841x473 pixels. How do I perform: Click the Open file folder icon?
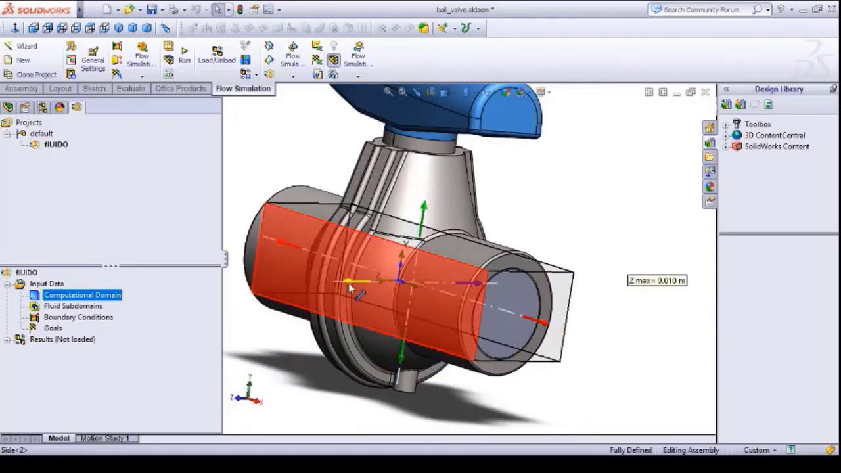point(129,9)
